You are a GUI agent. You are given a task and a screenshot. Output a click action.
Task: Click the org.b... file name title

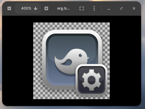pos(63,8)
